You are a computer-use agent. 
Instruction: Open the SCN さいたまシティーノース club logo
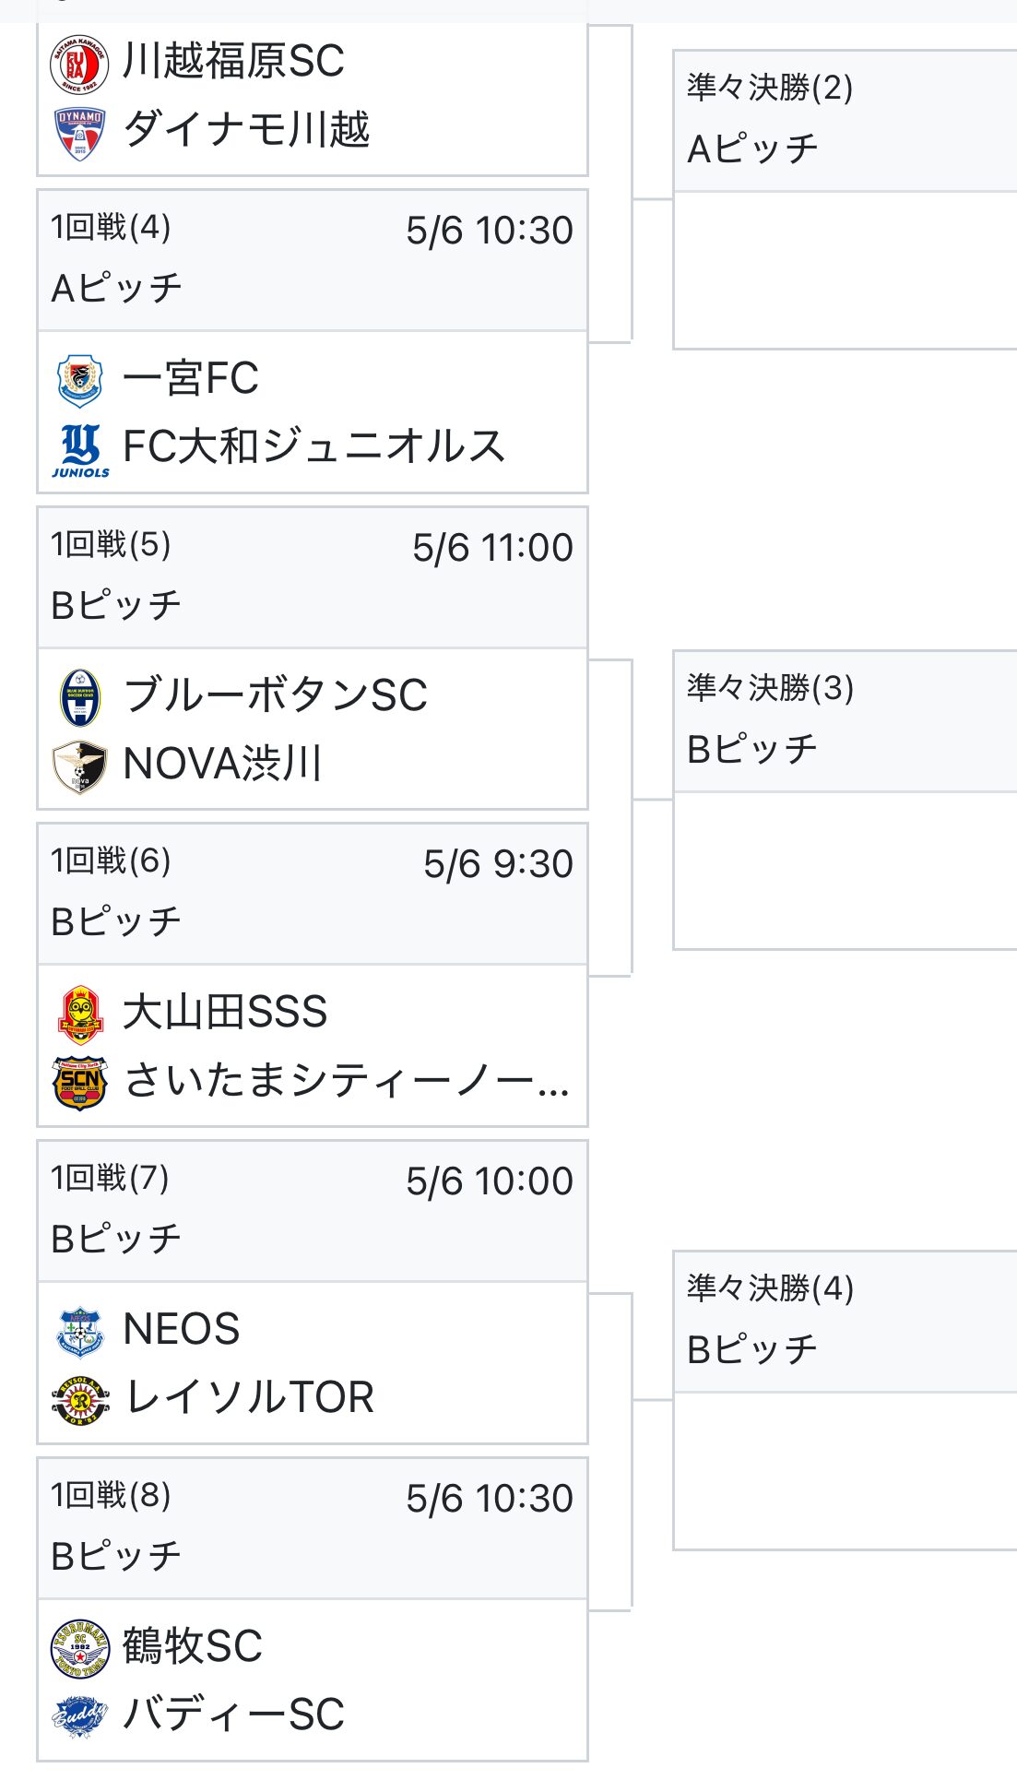[80, 1083]
